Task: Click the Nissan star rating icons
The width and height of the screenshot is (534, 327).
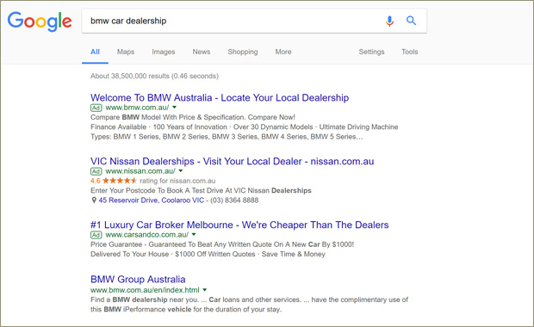Action: [119, 181]
